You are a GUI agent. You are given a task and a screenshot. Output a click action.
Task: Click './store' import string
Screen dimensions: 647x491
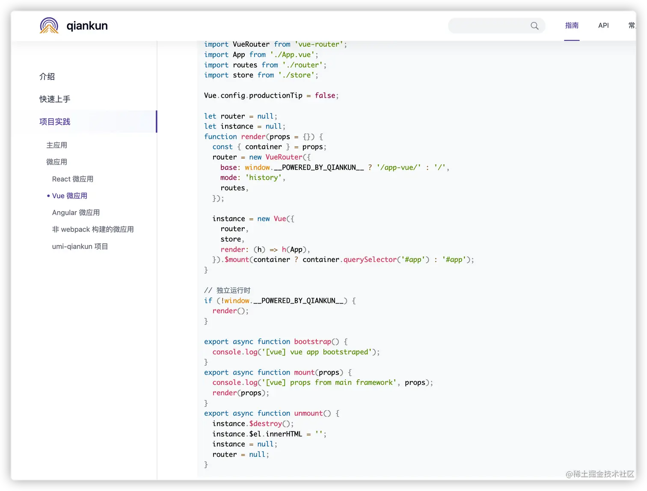(x=296, y=75)
